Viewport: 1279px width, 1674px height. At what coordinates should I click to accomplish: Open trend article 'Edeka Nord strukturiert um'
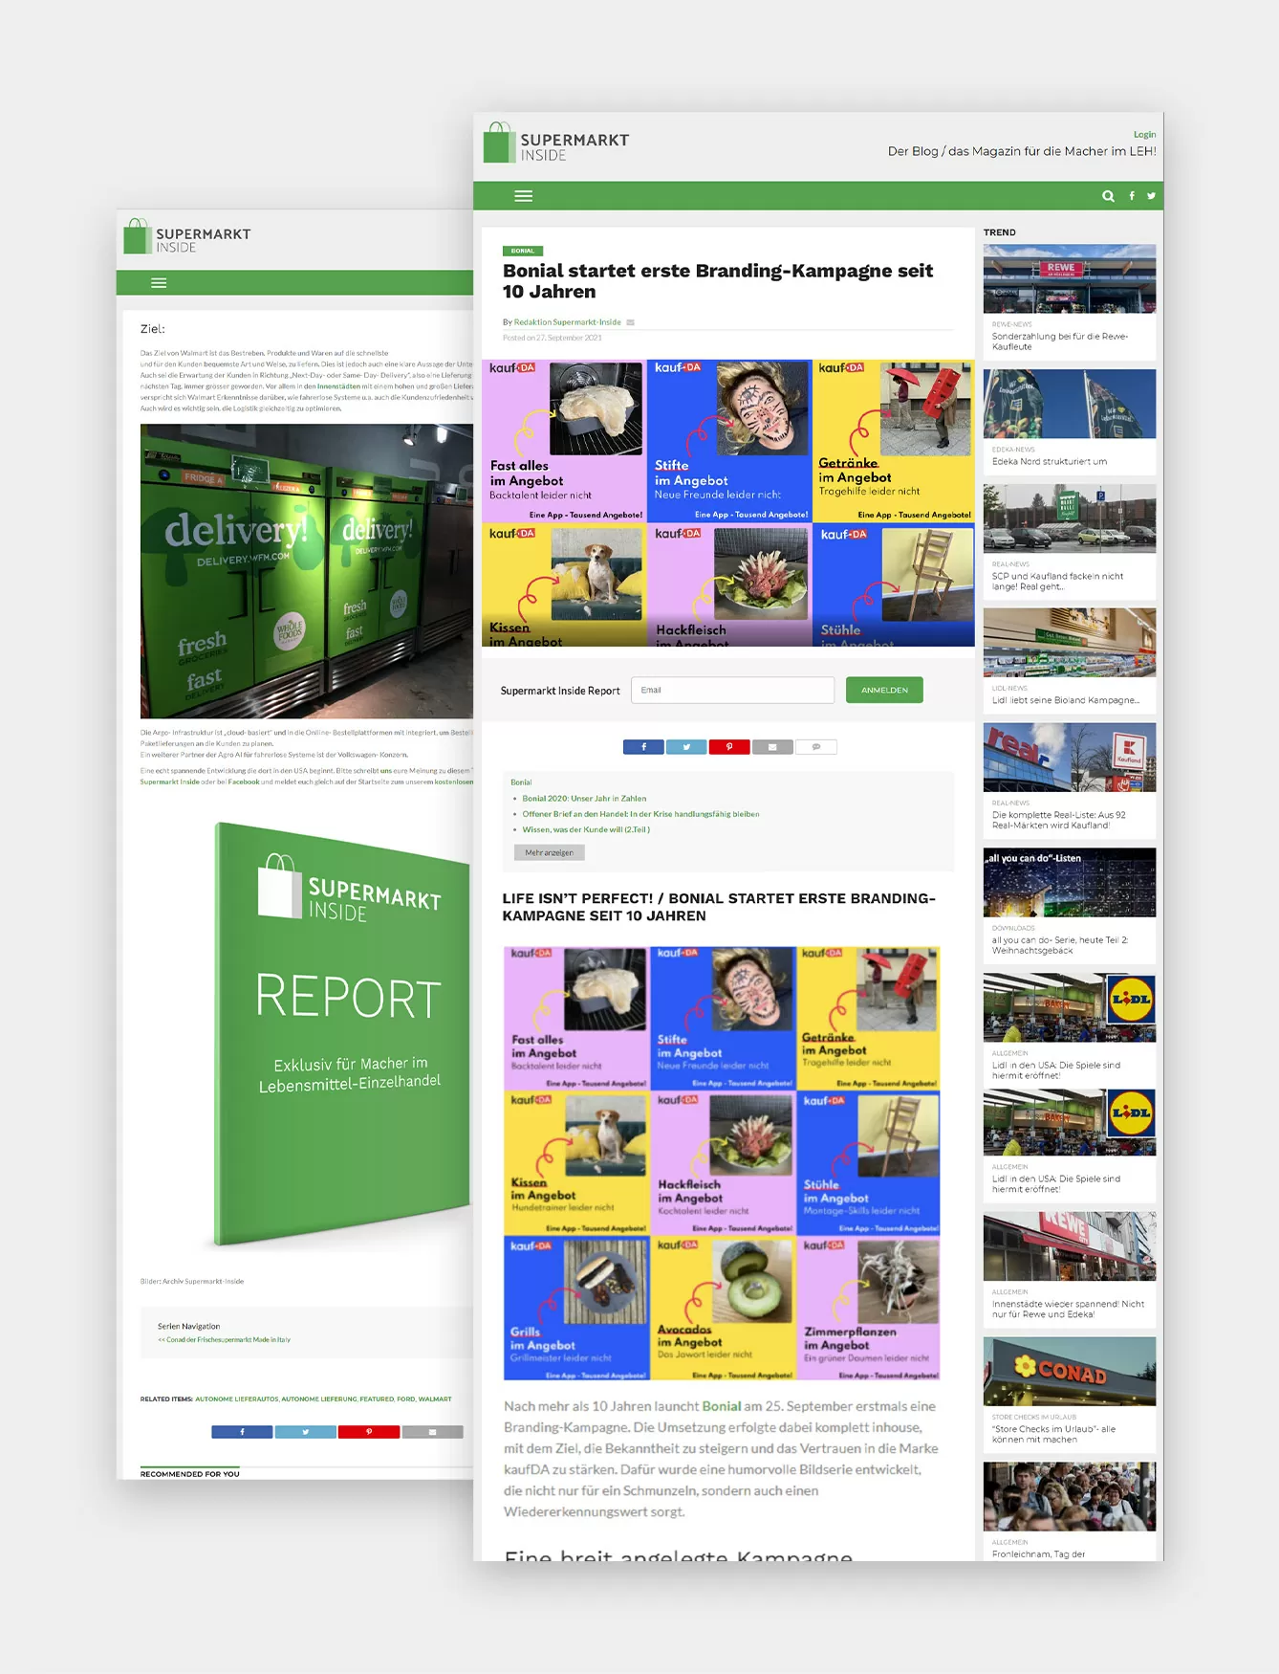coord(1050,461)
